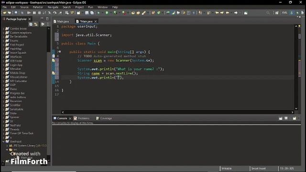Switch to the first Main.java editor tab
The height and width of the screenshot is (172, 306).
coord(61,21)
